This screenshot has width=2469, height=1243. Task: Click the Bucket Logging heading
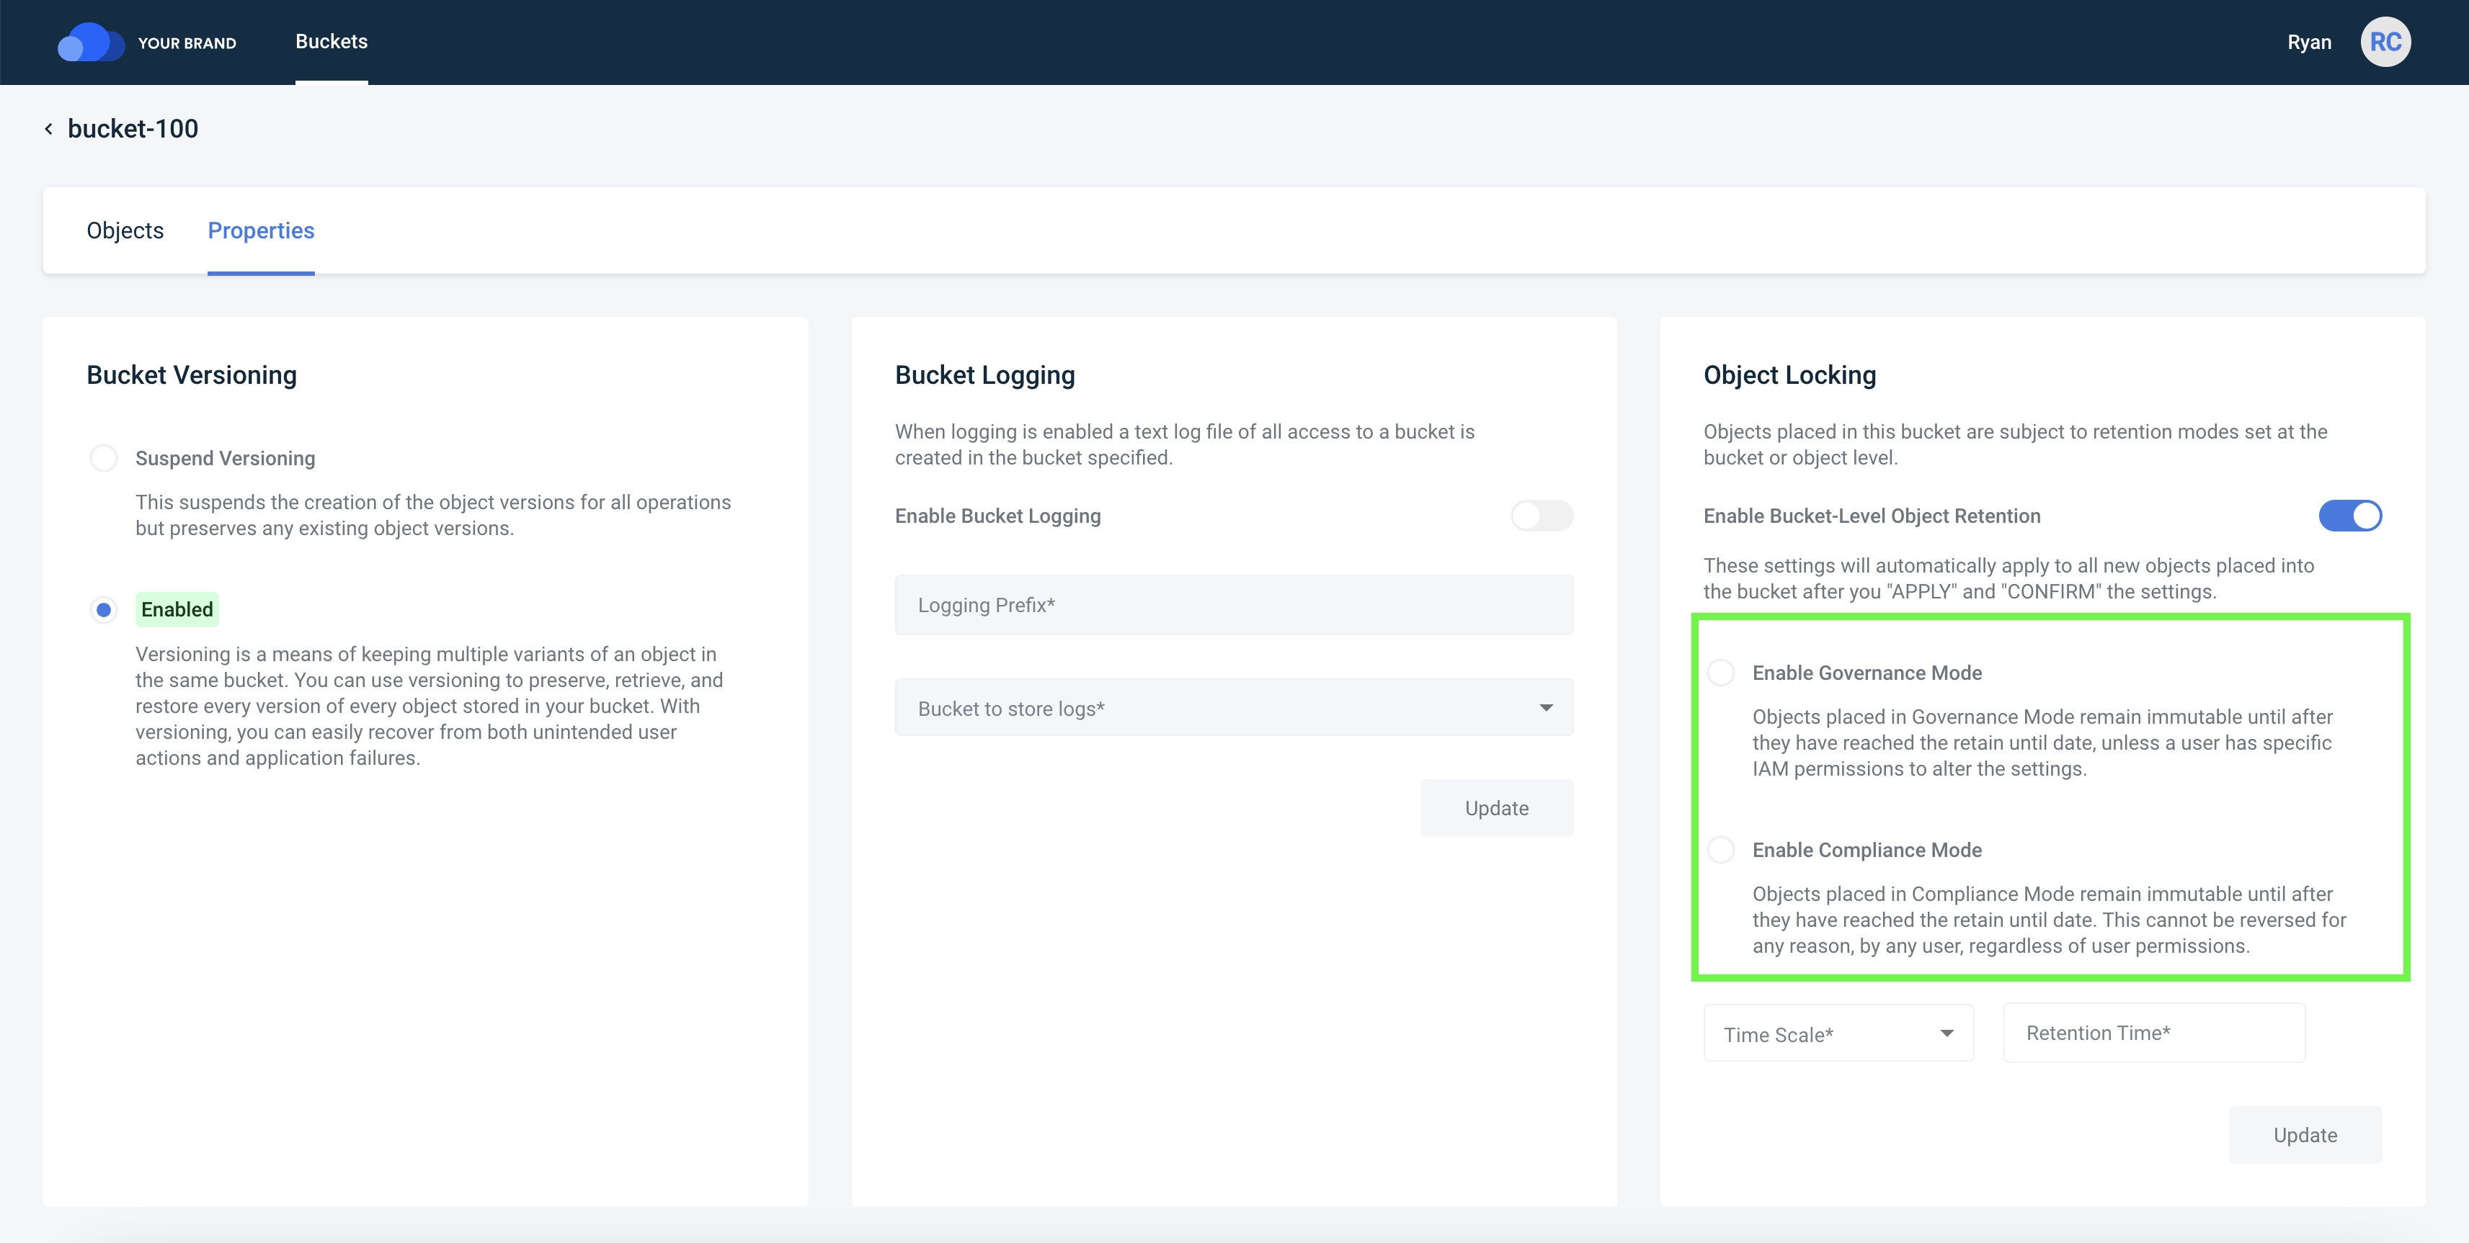(x=984, y=374)
